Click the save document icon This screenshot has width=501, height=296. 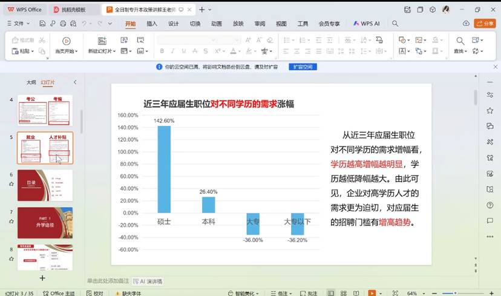pos(42,24)
